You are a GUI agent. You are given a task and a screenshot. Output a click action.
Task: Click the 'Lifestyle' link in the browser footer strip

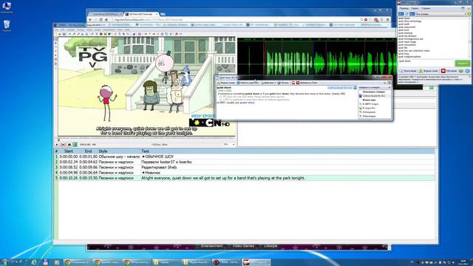270,246
